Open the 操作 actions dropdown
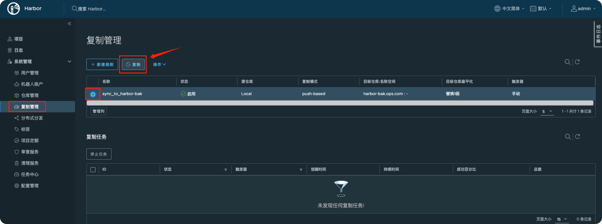 click(159, 64)
